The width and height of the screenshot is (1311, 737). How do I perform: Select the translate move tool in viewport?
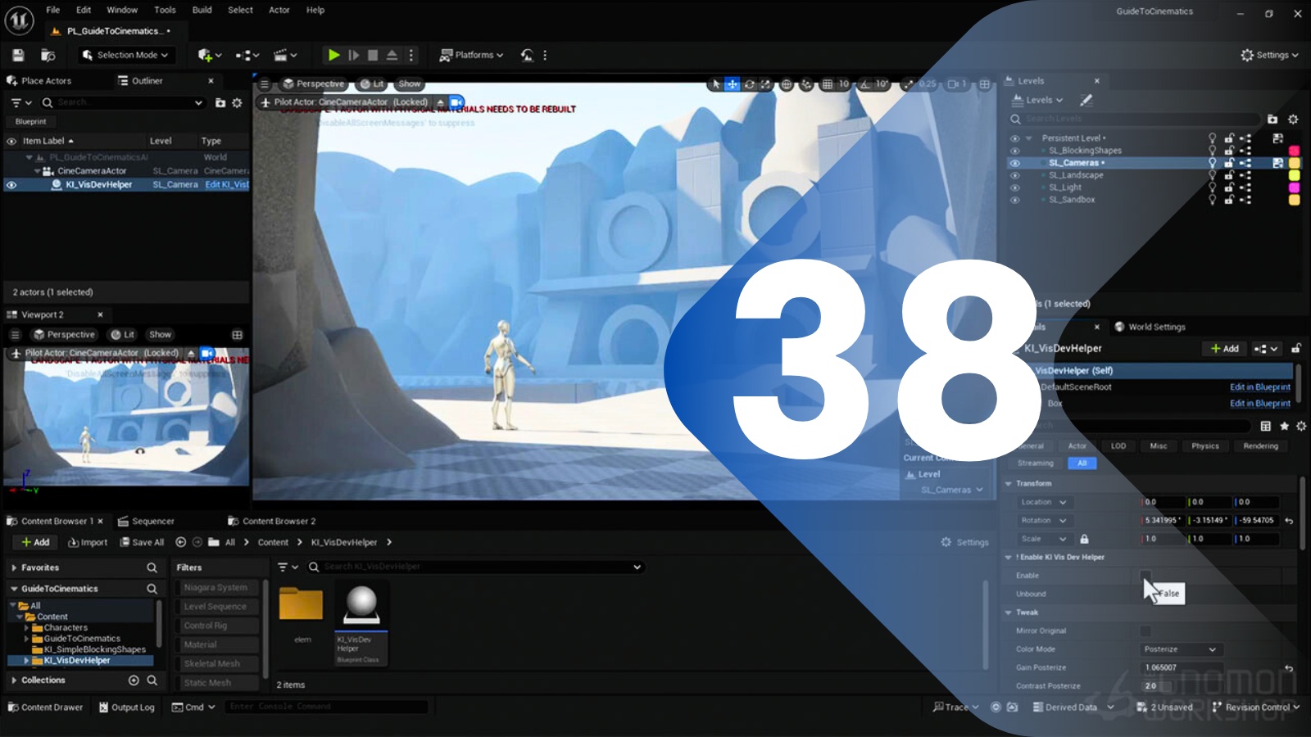pos(732,84)
